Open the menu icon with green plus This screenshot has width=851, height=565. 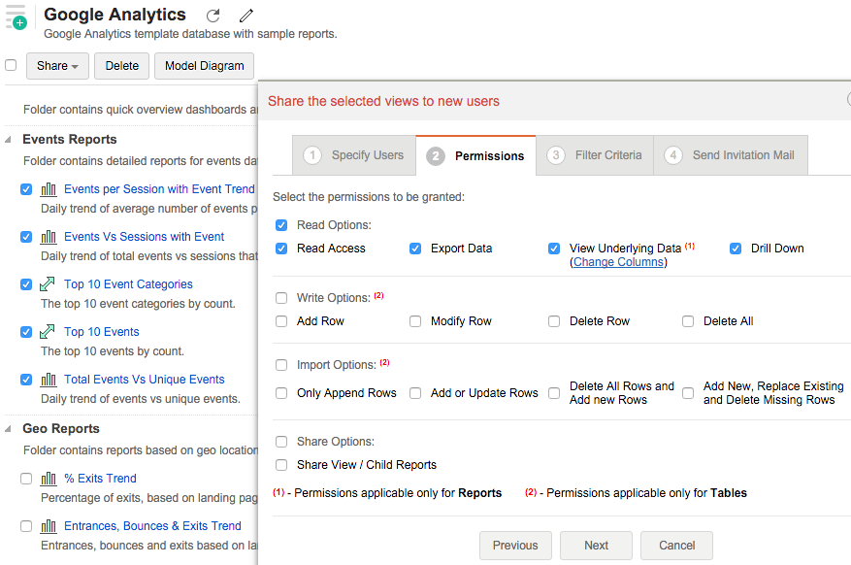coord(16,17)
